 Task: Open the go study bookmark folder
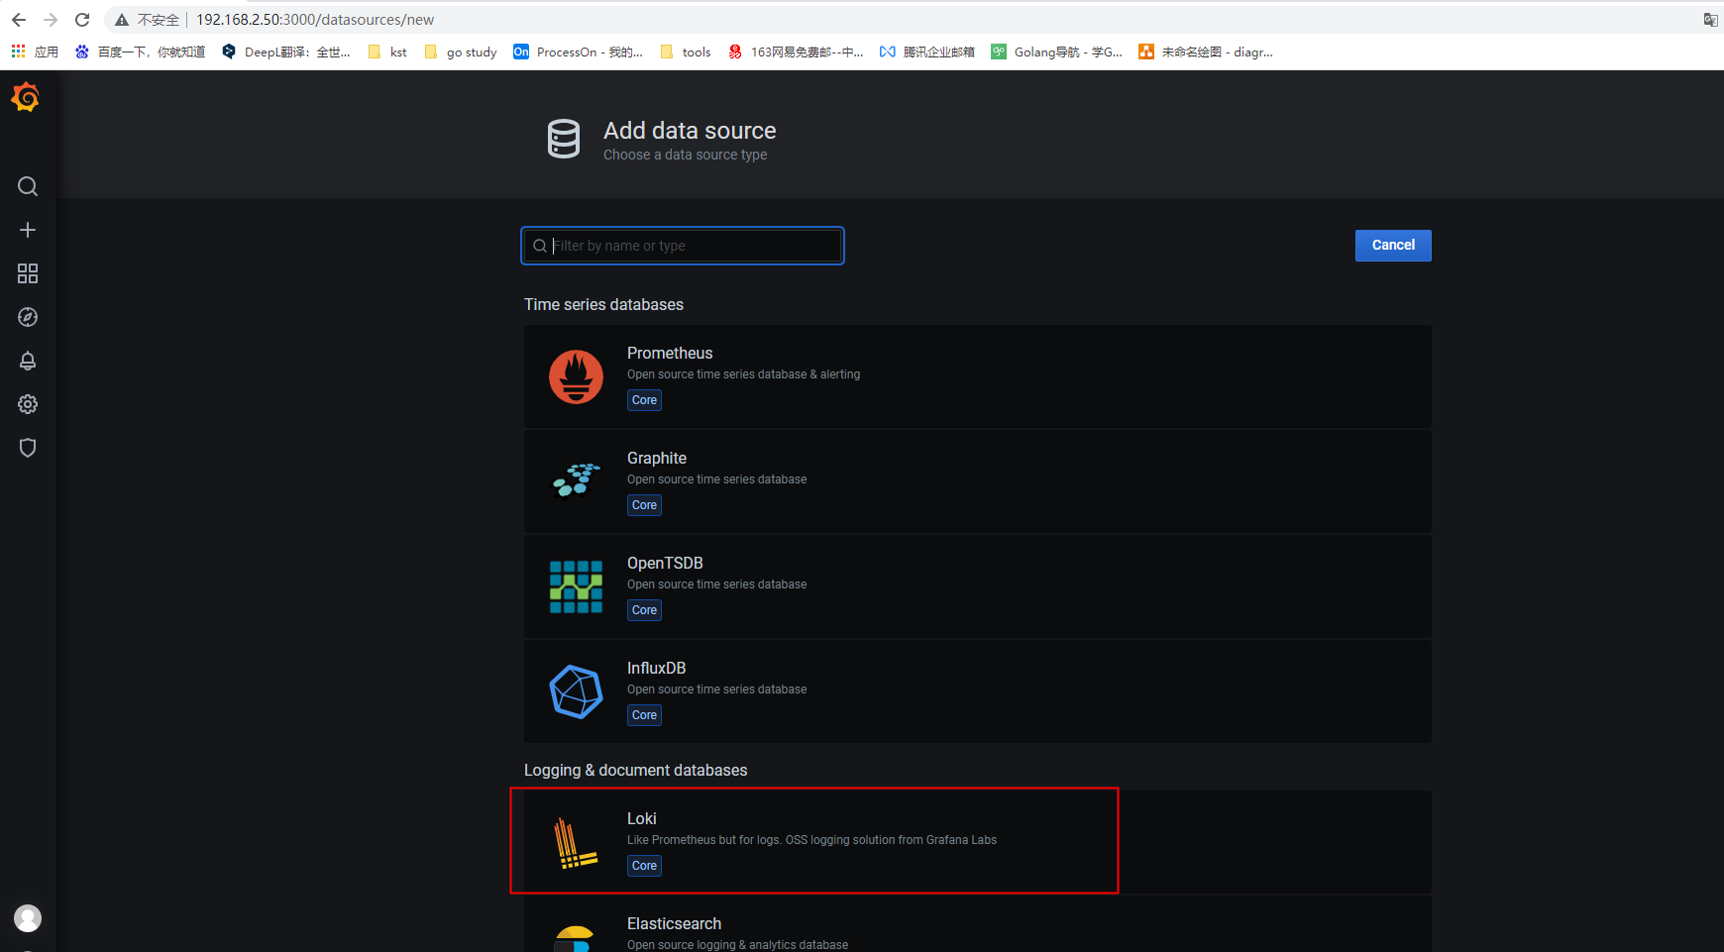(461, 52)
